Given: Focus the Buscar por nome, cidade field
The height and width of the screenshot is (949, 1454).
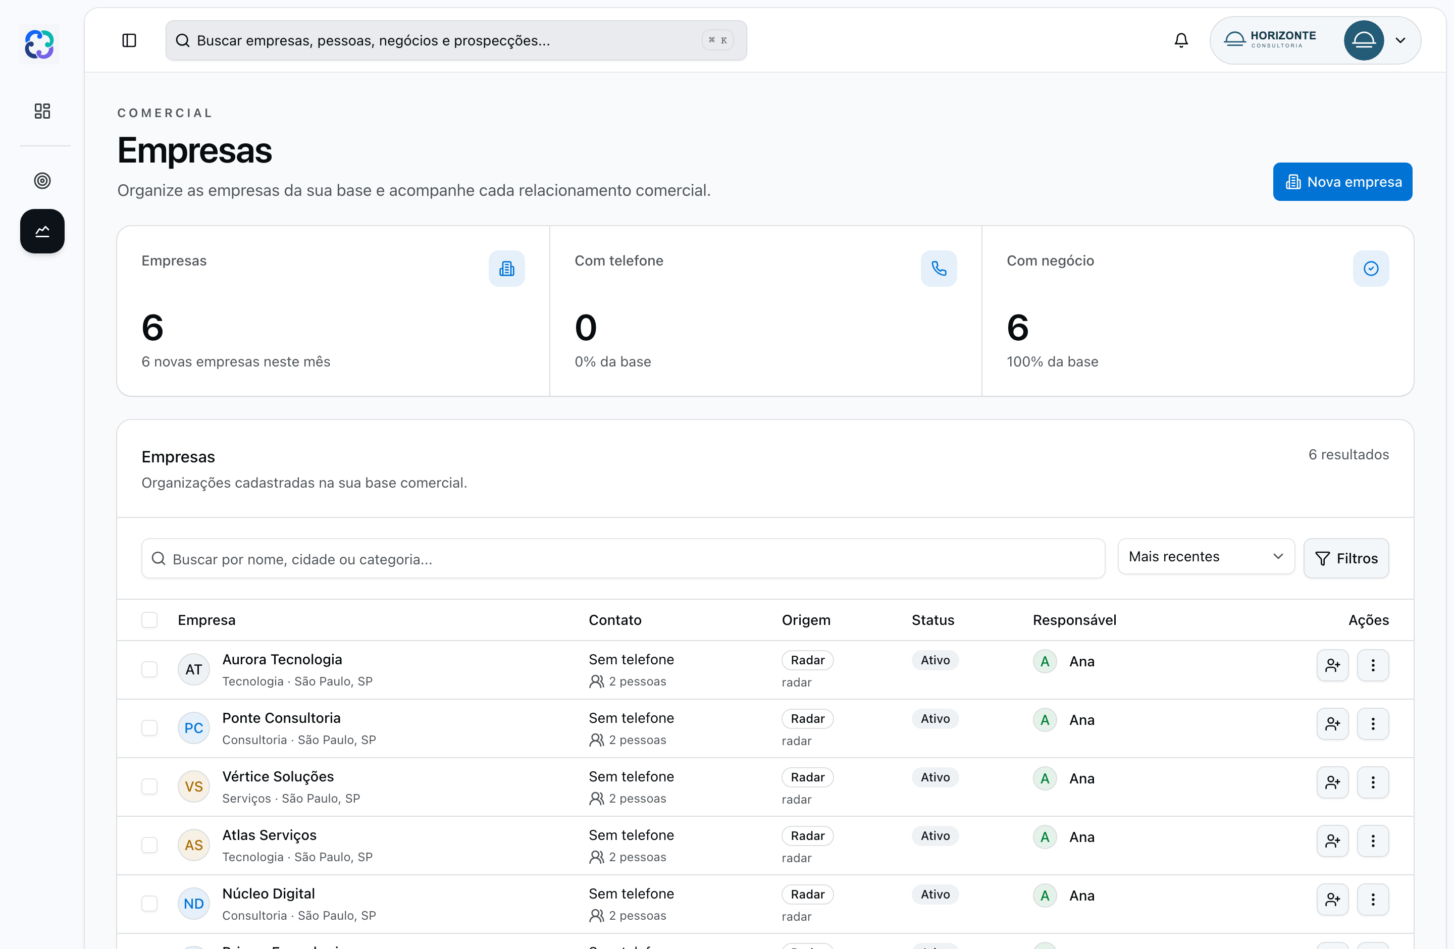Looking at the screenshot, I should [x=622, y=558].
